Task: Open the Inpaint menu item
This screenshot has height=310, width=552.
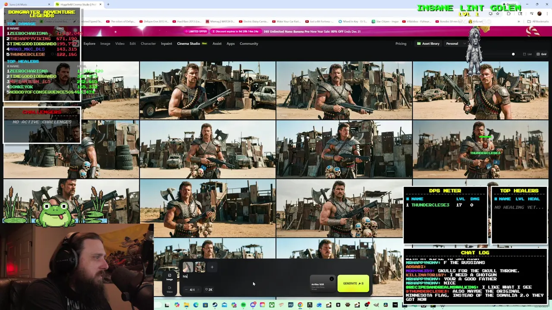Action: (166, 43)
